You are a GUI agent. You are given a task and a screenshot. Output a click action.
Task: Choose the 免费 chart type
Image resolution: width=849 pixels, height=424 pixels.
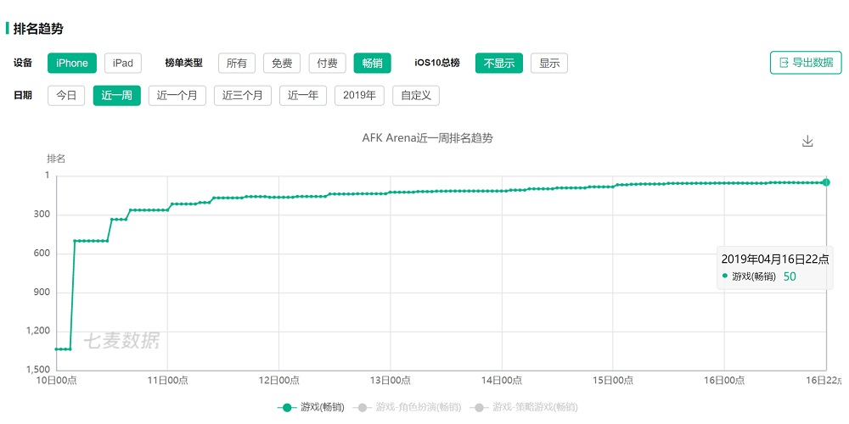tap(282, 63)
